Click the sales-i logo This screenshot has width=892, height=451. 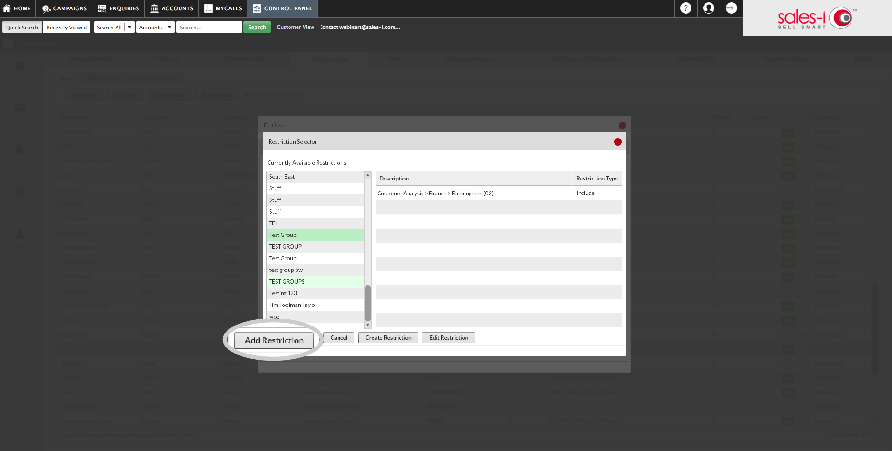pos(817,19)
